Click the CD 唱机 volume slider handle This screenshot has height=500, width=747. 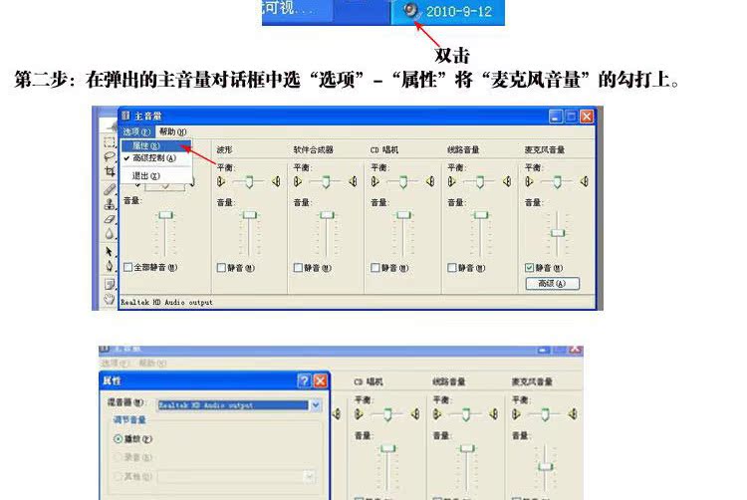(x=402, y=215)
